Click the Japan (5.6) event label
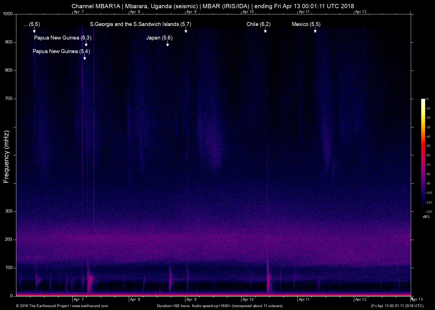The height and width of the screenshot is (310, 435). pyautogui.click(x=159, y=38)
